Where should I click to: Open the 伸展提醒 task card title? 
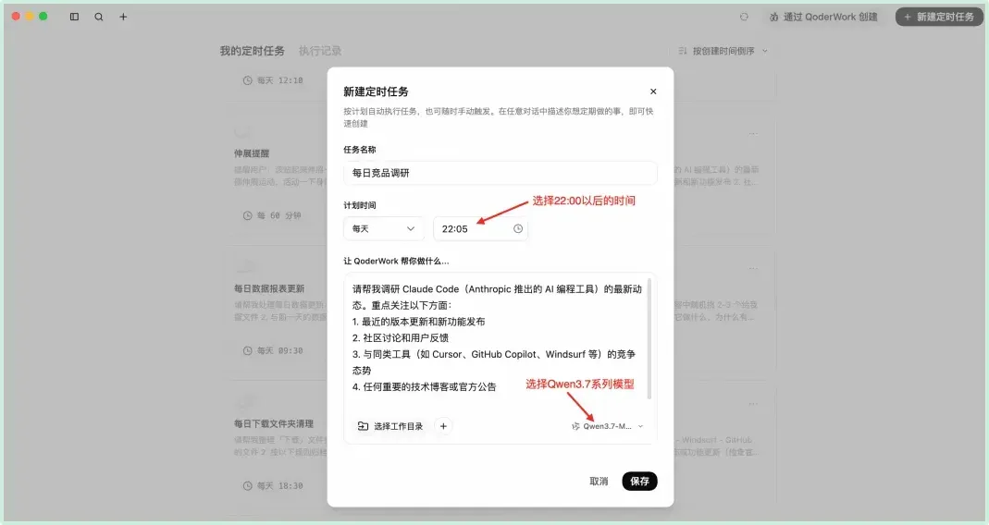click(x=252, y=153)
